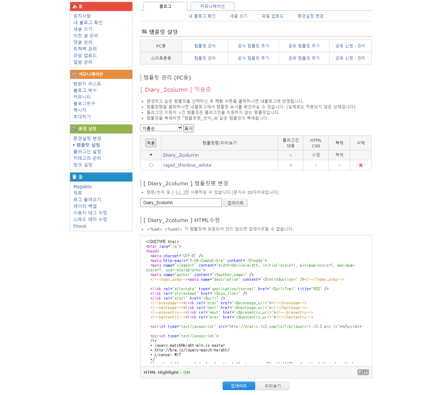Click the 미리보기 button at the bottom

click(x=273, y=386)
